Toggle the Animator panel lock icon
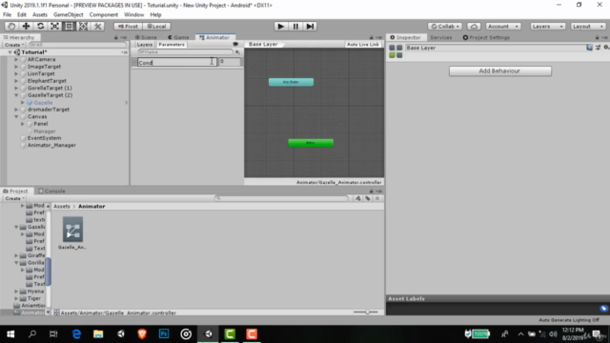 coord(371,37)
